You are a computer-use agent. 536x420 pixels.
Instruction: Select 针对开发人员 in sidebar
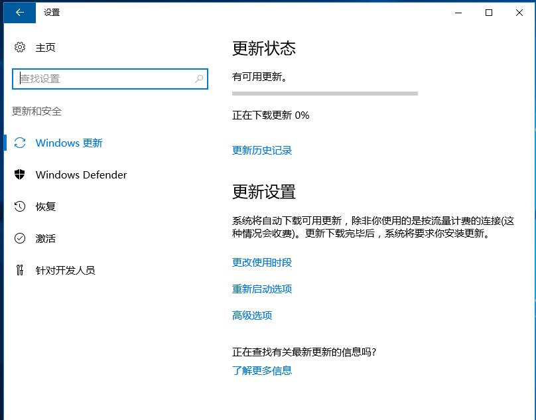point(65,270)
